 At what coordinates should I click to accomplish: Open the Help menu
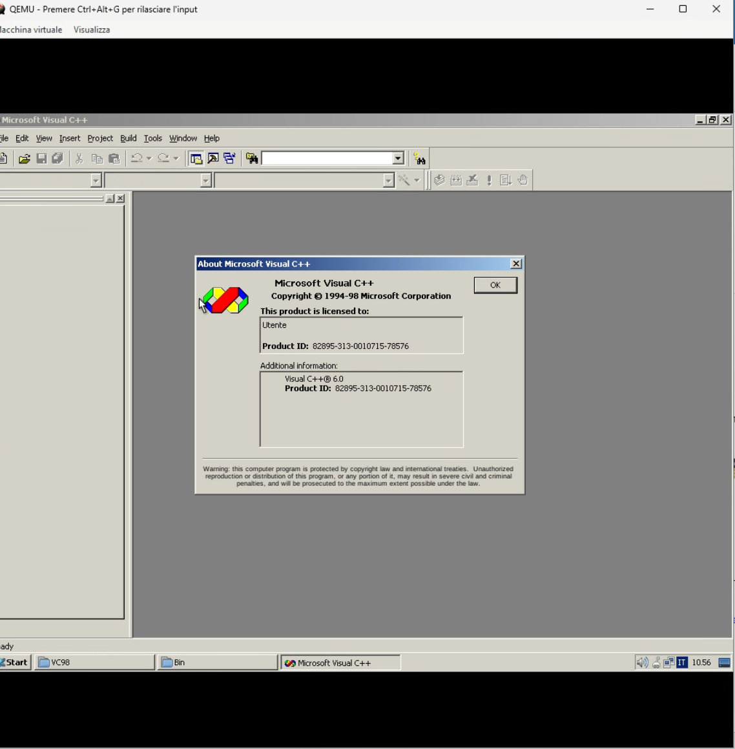click(212, 139)
